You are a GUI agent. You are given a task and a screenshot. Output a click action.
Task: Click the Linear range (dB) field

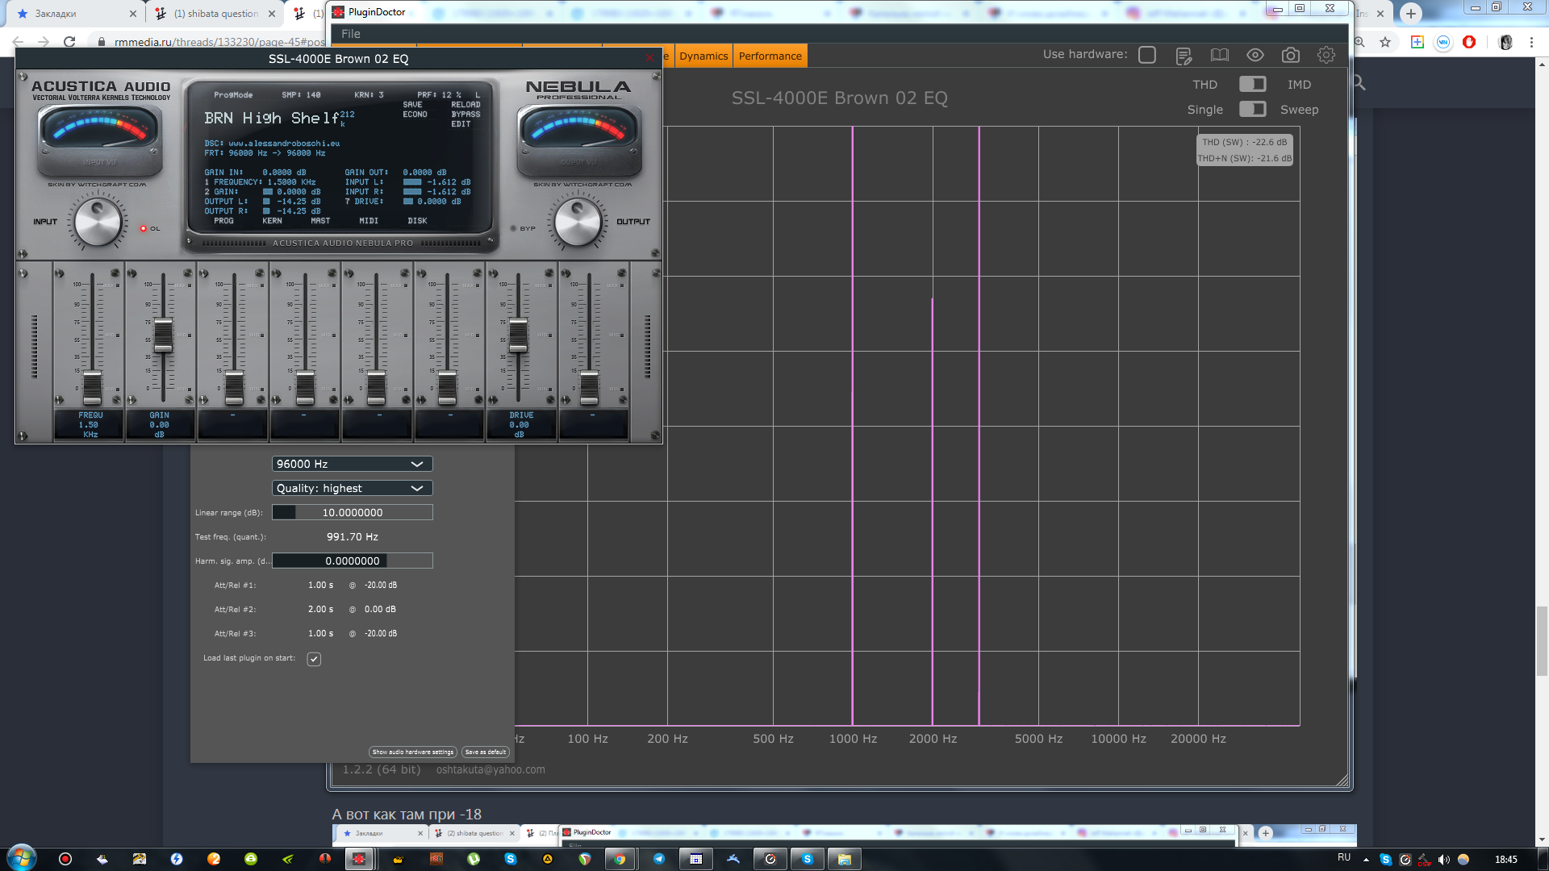[352, 512]
